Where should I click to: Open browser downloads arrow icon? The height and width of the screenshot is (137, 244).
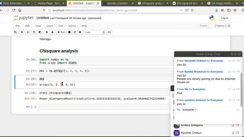(x=217, y=10)
